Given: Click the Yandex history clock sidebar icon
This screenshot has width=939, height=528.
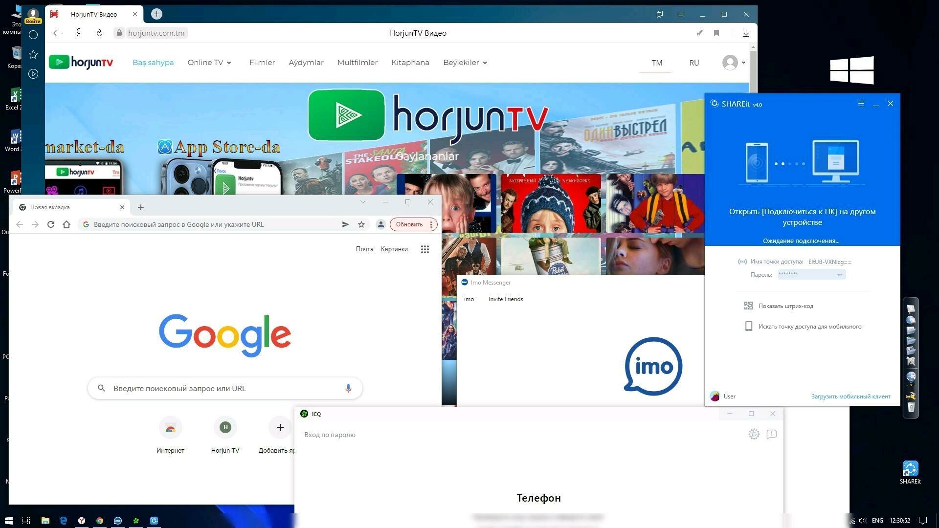Looking at the screenshot, I should [x=33, y=35].
